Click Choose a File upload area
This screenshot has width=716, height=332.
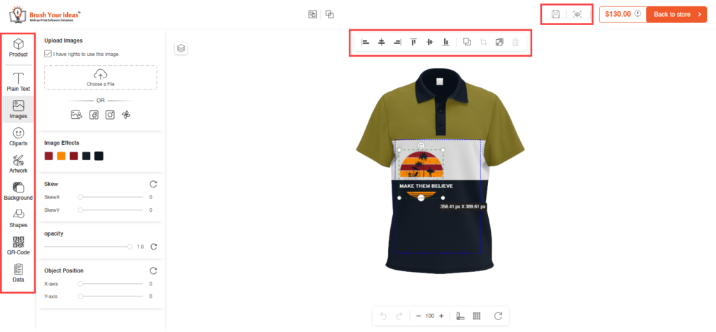pos(101,77)
